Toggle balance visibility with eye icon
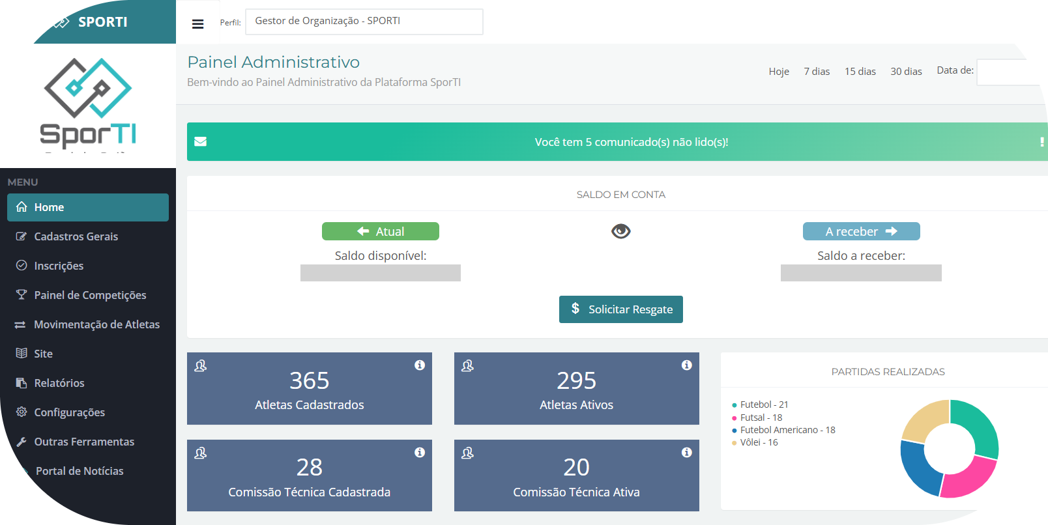1048x525 pixels. pyautogui.click(x=620, y=231)
